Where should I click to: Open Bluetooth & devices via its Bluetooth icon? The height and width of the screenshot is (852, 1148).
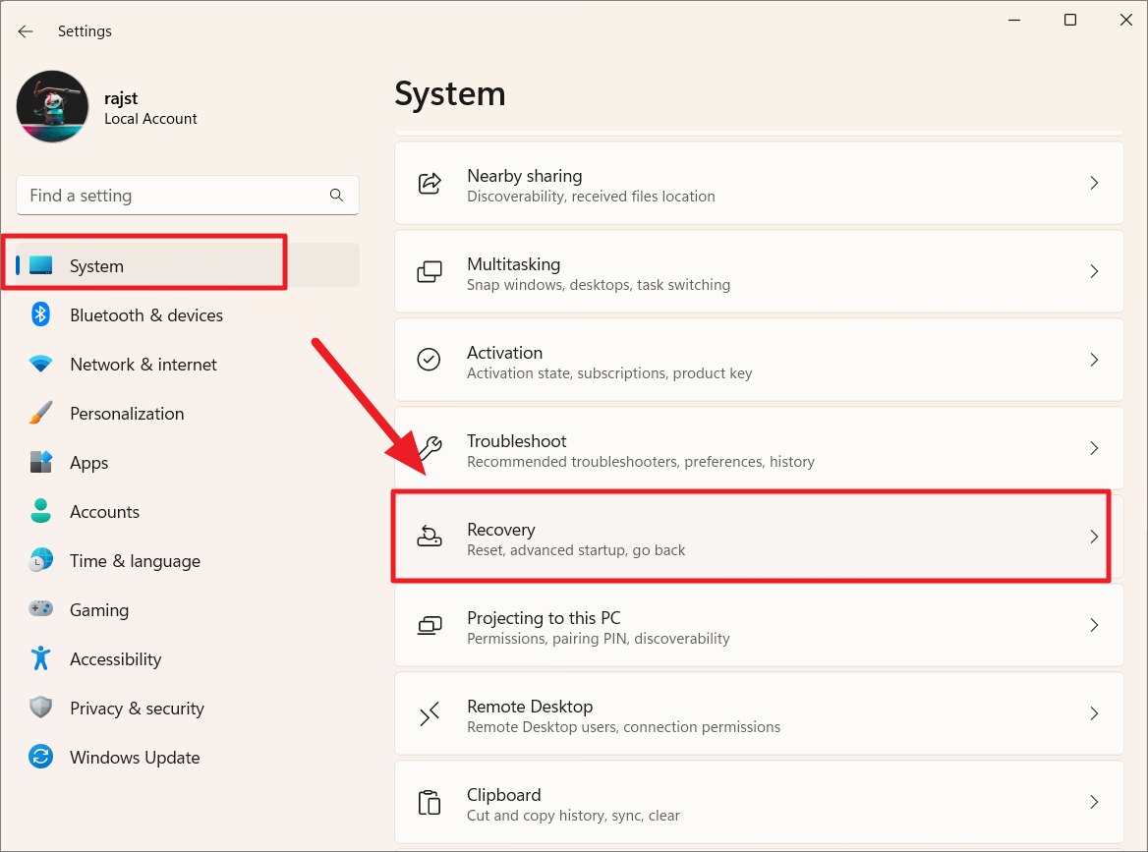tap(41, 314)
